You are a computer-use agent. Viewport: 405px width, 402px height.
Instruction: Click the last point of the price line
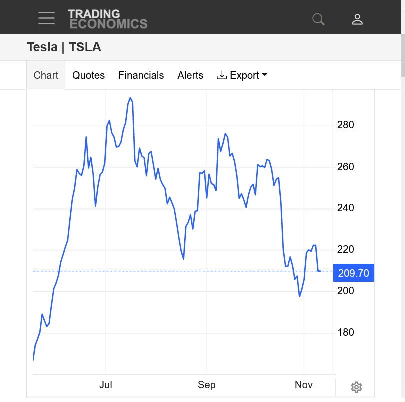320,271
